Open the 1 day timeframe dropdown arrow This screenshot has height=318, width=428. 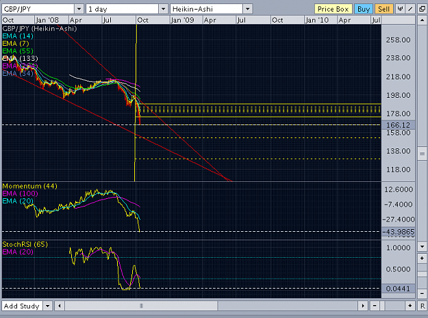[163, 9]
